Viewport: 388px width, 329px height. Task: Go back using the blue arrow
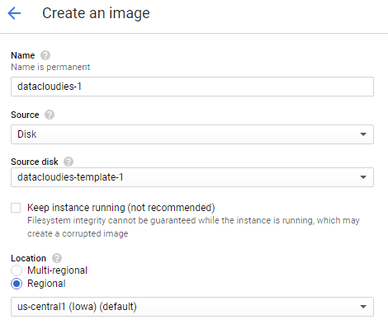(14, 13)
